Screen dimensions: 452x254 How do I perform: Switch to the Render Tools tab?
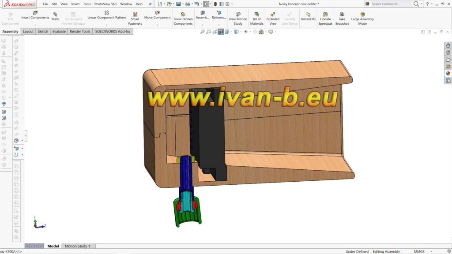pyautogui.click(x=80, y=31)
